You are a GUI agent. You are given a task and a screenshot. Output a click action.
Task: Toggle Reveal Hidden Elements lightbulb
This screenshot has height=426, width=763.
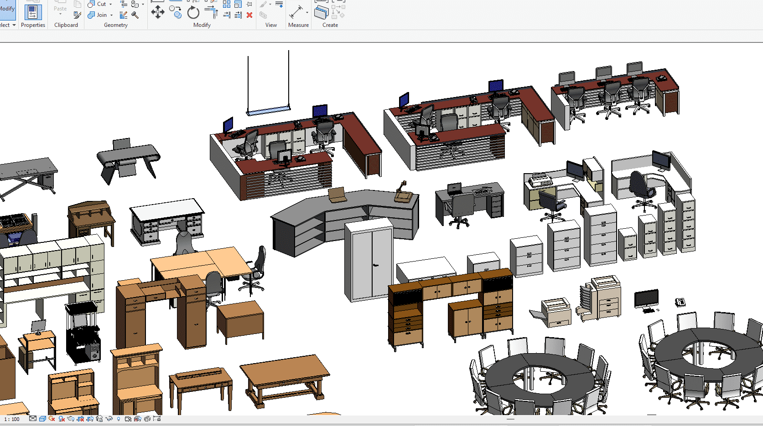(x=119, y=419)
